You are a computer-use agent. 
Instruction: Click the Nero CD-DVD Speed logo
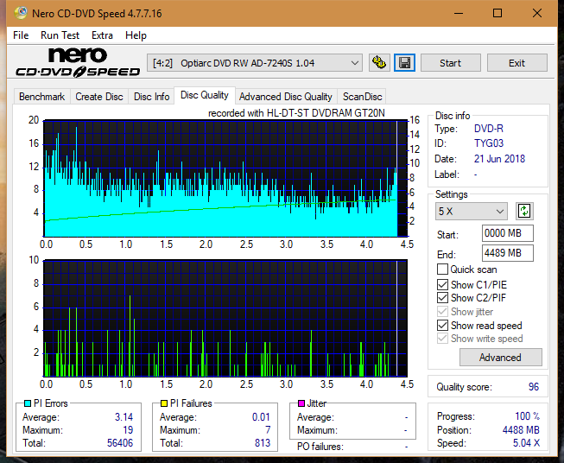coord(78,62)
